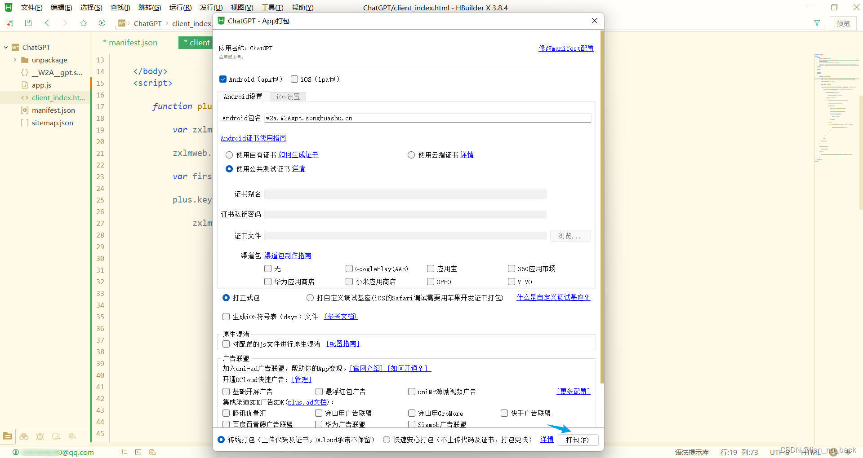Image resolution: width=863 pixels, height=458 pixels.
Task: Check the 应用宝 channel checkbox
Action: tap(431, 269)
